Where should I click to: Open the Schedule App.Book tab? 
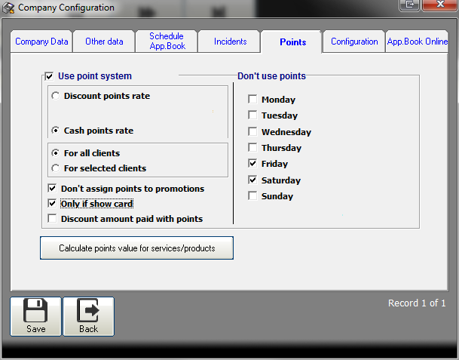(167, 42)
